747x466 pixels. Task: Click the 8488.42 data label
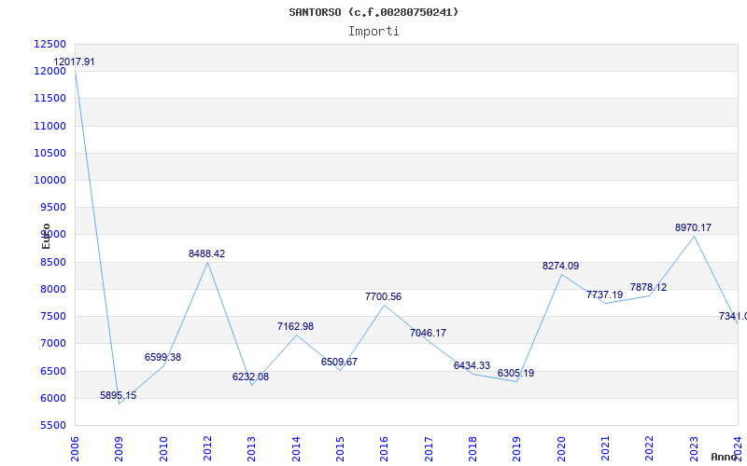[x=206, y=254]
